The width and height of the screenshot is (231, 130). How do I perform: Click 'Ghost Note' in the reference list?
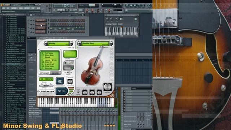click(49, 55)
